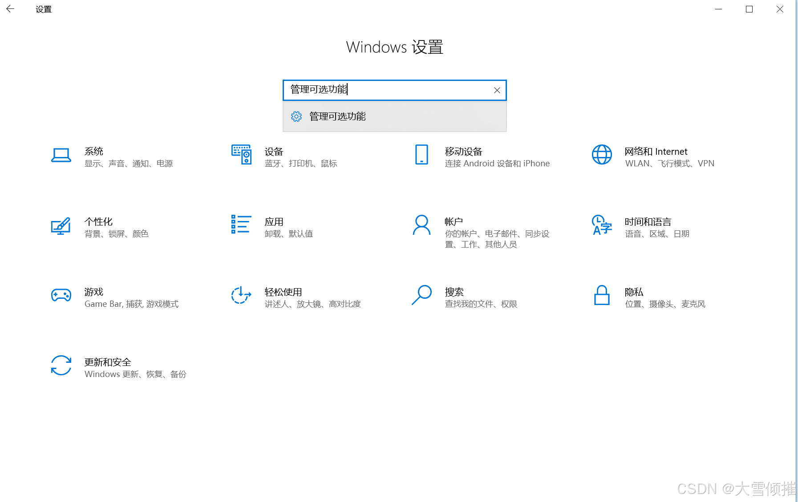Click the text 查找我的文件、权限
Viewport: 798px width, 502px height.
(x=481, y=304)
